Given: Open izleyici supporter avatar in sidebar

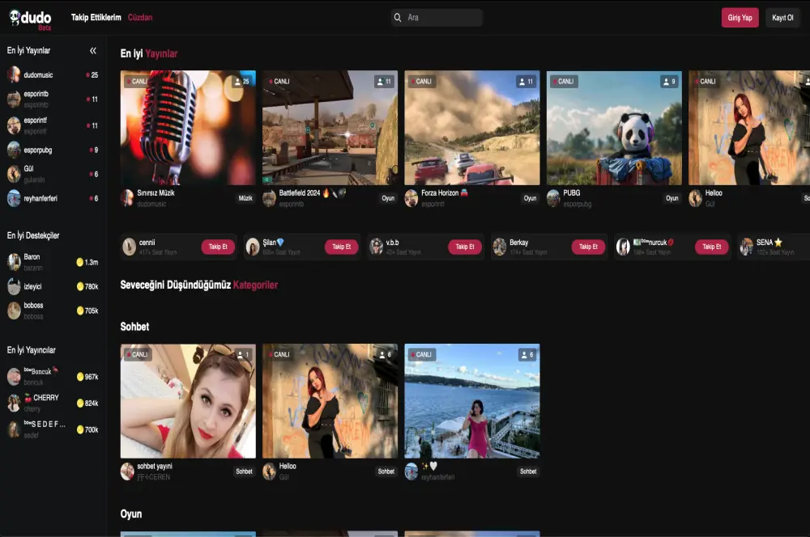Looking at the screenshot, I should (14, 286).
